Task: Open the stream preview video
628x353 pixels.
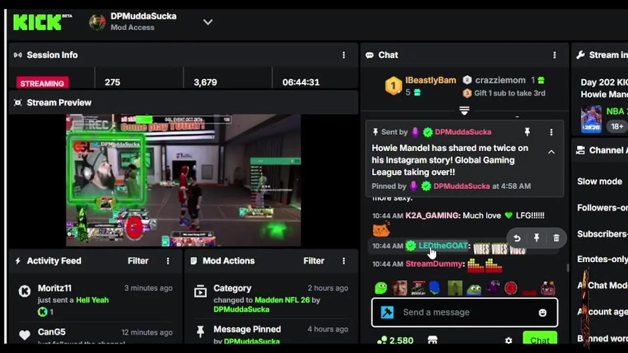Action: click(x=183, y=180)
